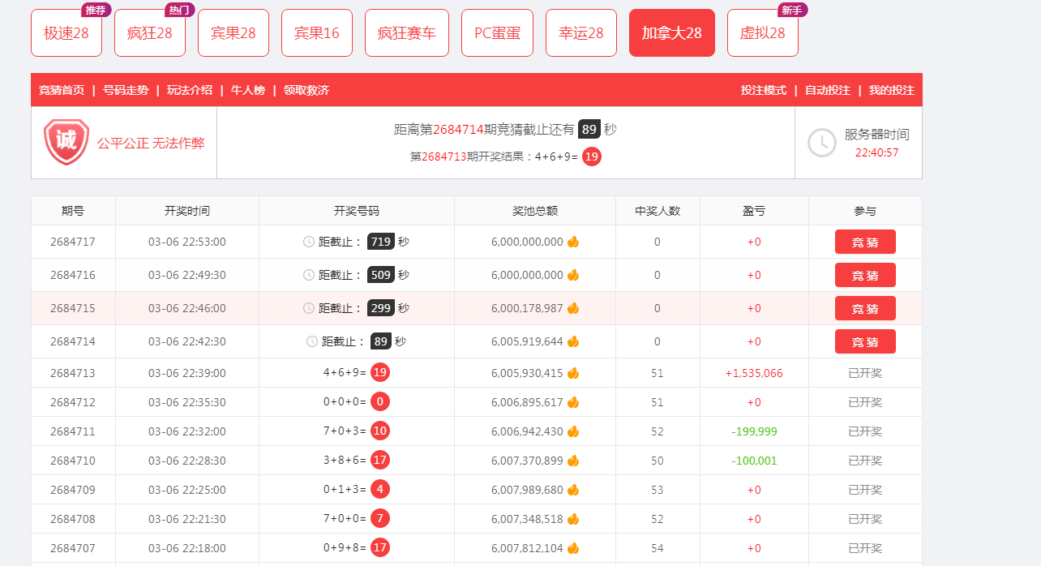The image size is (1041, 566).
Task: Click the 领取救济 navigation link
Action: click(x=306, y=90)
